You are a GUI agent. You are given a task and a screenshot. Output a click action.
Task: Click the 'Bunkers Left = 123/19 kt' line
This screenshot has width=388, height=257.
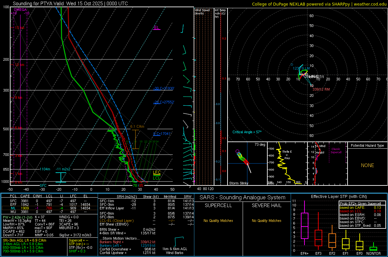point(128,246)
